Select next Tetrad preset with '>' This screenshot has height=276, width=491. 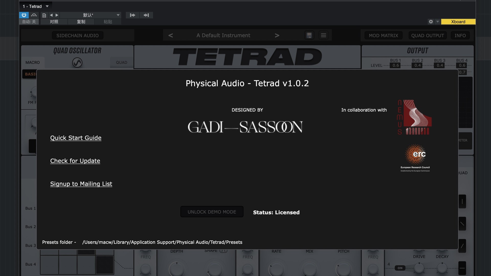pos(277,36)
